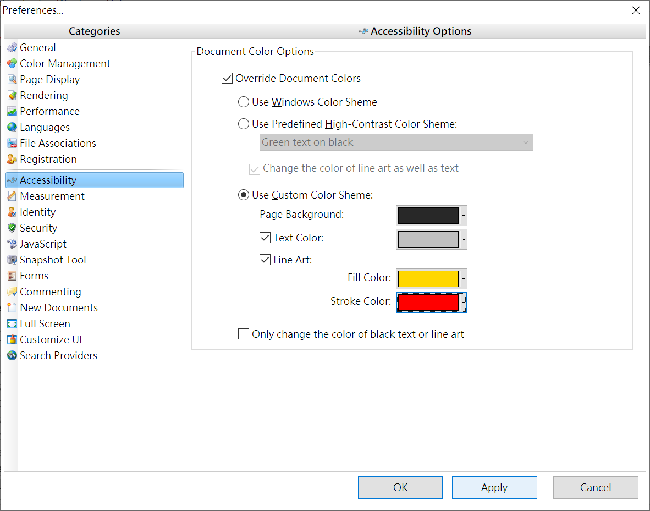Select Use Predefined High-Contrast Color Sheme
The width and height of the screenshot is (650, 511).
click(x=244, y=124)
